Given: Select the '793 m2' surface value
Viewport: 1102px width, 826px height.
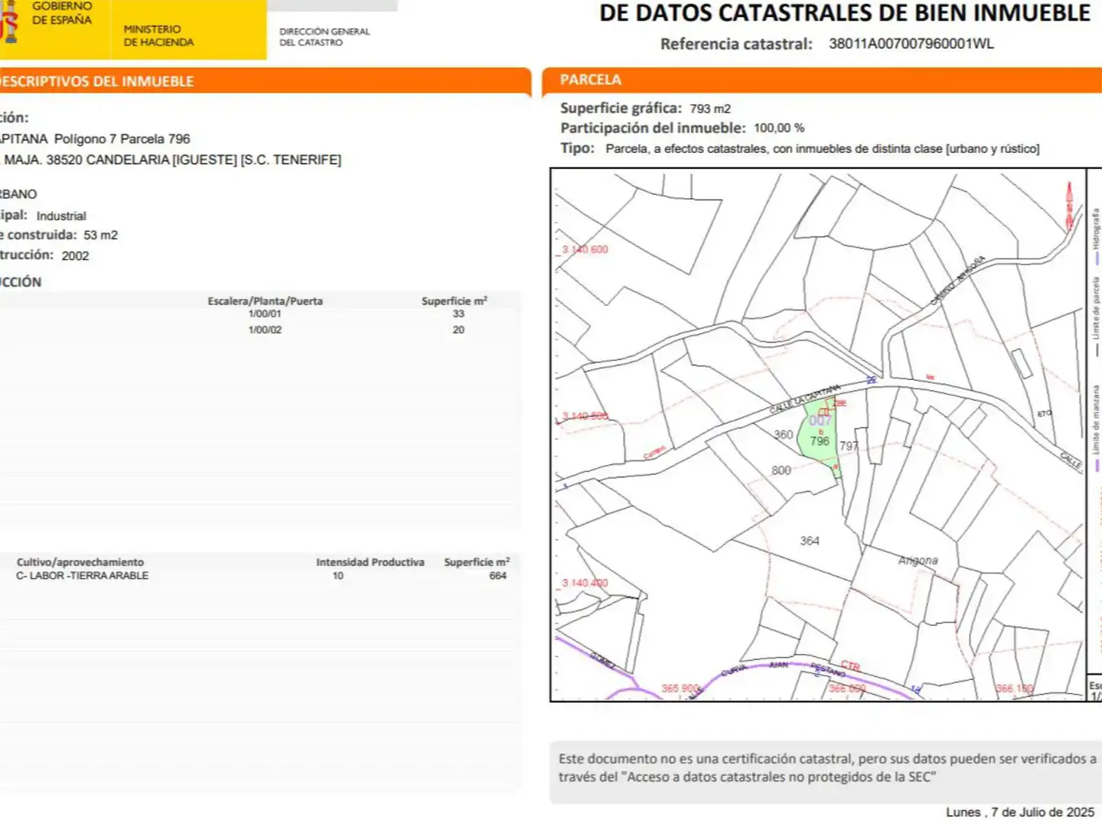Looking at the screenshot, I should tap(710, 109).
